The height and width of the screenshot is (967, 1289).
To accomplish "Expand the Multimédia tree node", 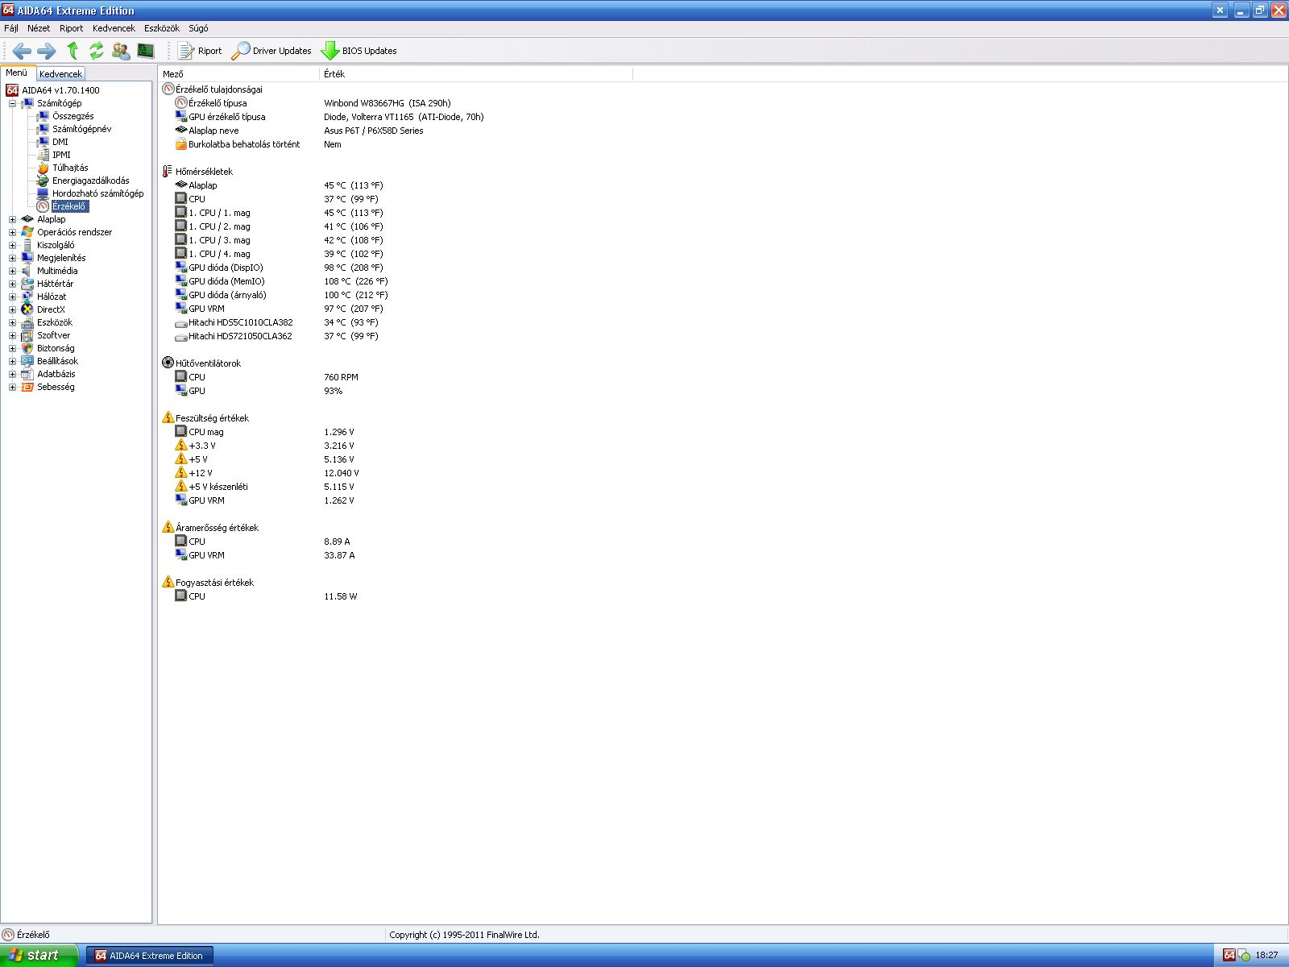I will pos(12,271).
